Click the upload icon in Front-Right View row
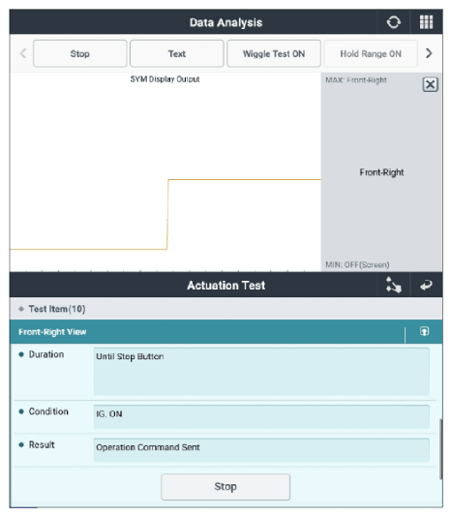 424,331
